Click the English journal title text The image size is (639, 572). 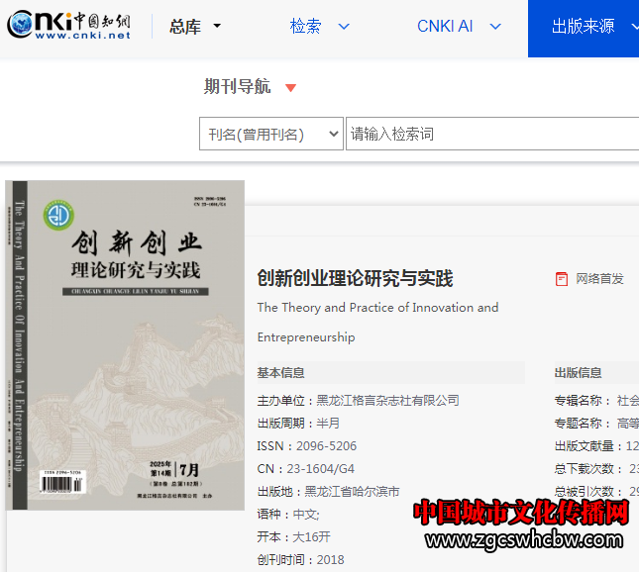click(377, 308)
